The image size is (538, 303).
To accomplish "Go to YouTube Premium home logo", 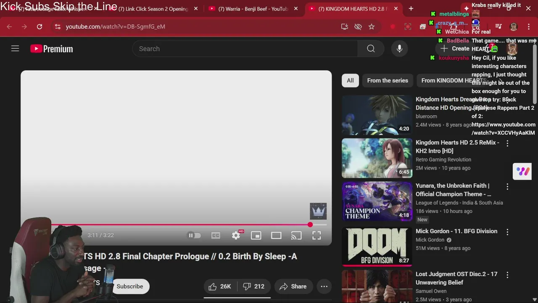I will tap(52, 49).
